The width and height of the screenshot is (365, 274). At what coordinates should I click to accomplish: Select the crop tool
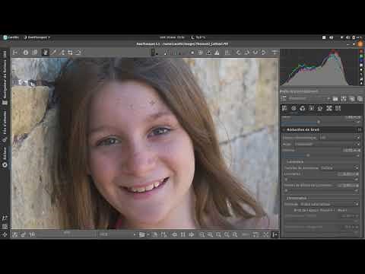click(70, 53)
